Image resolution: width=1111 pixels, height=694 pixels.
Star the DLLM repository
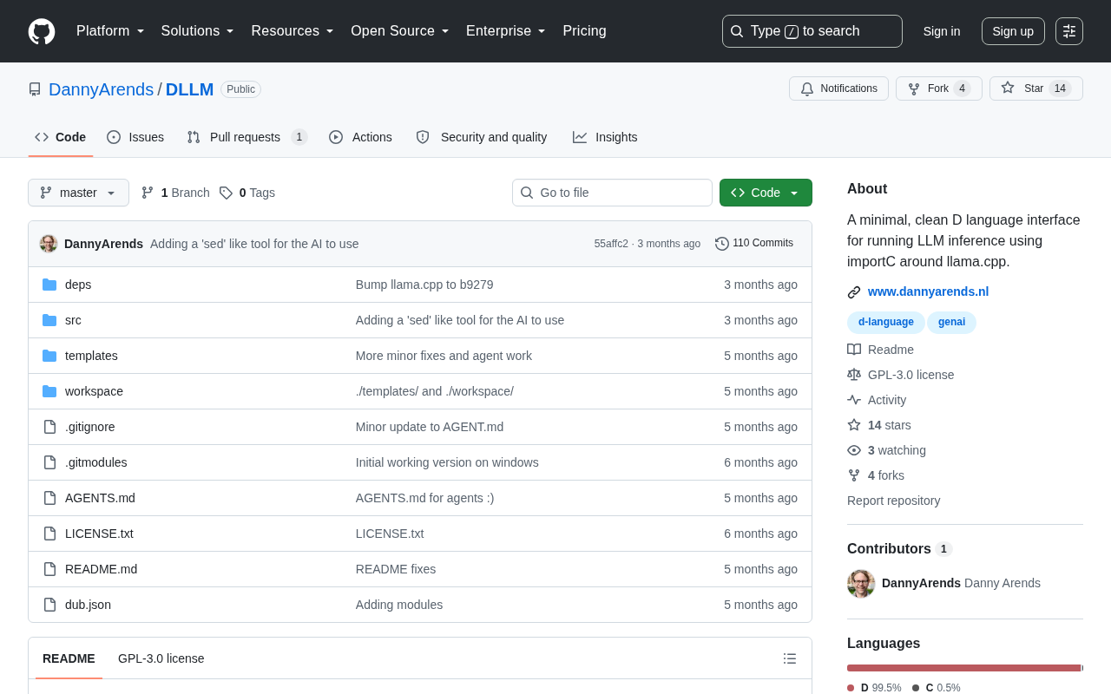pyautogui.click(x=1036, y=88)
